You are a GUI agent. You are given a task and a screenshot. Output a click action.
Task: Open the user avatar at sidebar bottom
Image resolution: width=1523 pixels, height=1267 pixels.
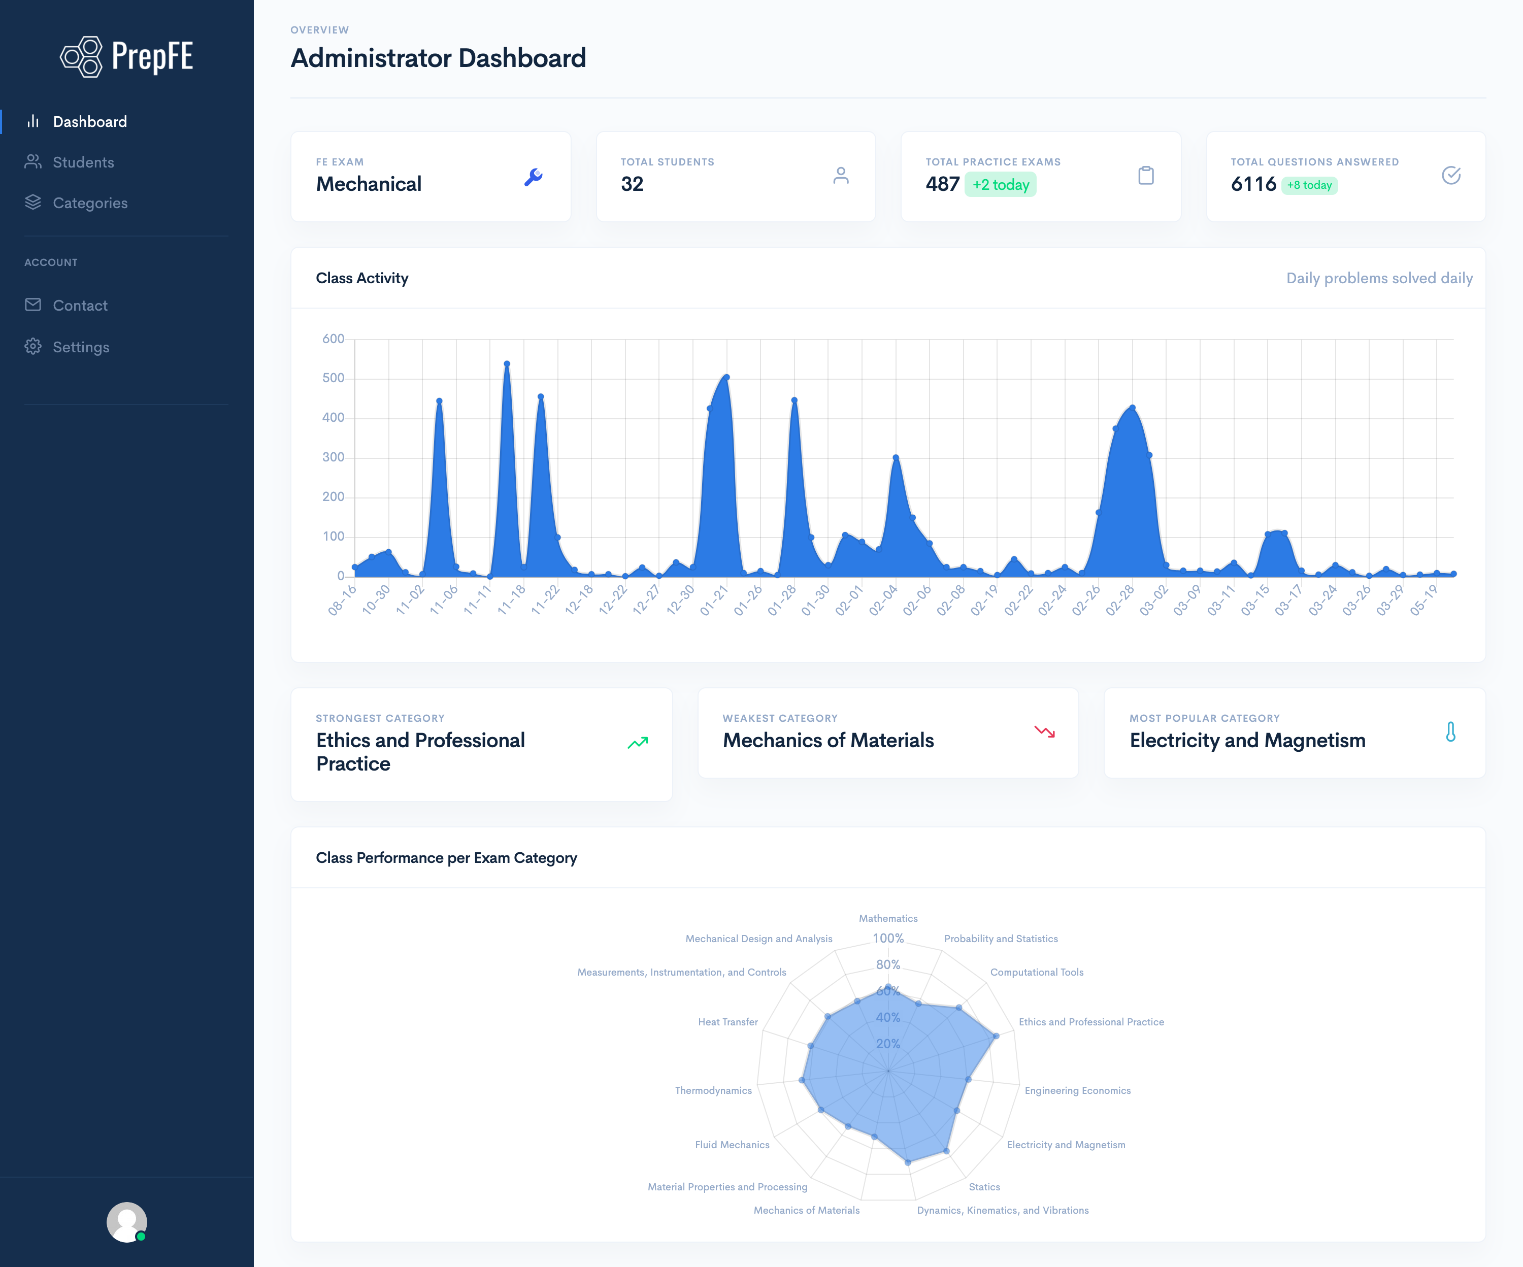coord(127,1222)
